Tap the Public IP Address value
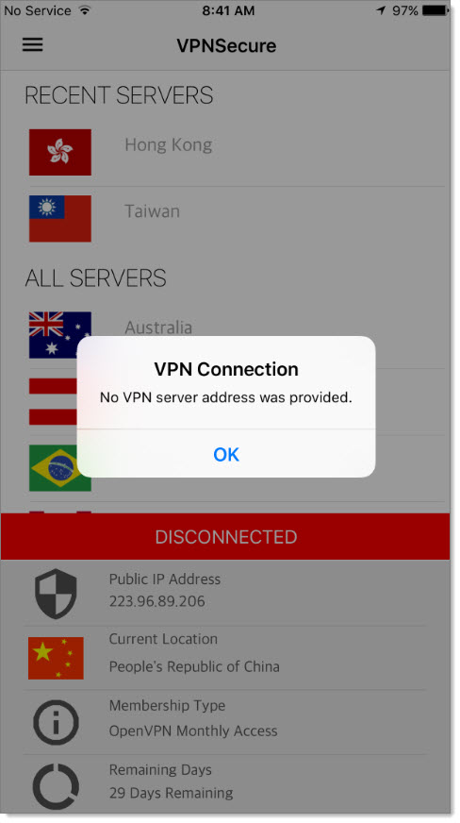 click(x=157, y=601)
